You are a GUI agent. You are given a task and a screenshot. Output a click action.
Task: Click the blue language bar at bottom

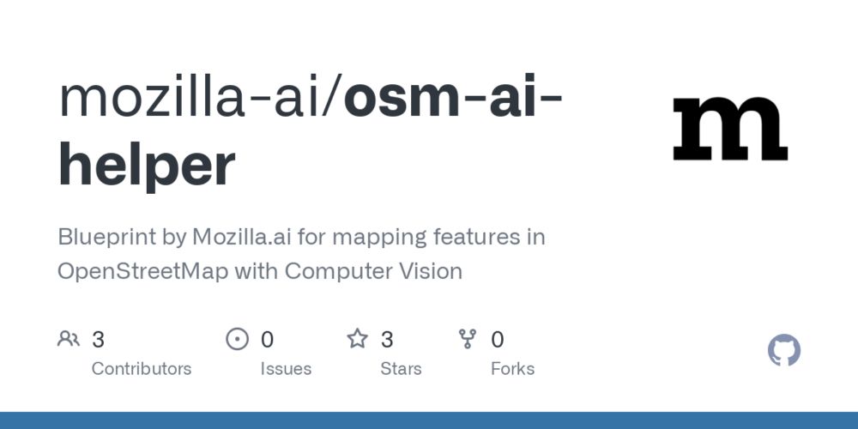point(429,420)
